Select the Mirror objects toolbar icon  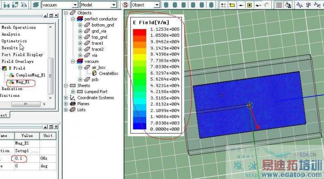coord(24,5)
